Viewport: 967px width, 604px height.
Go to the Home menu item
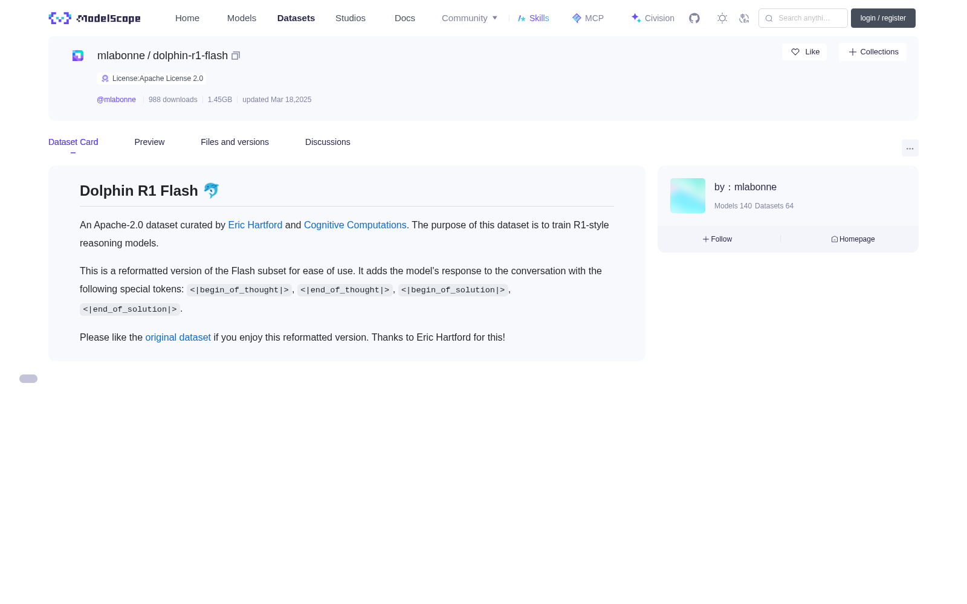coord(187,18)
